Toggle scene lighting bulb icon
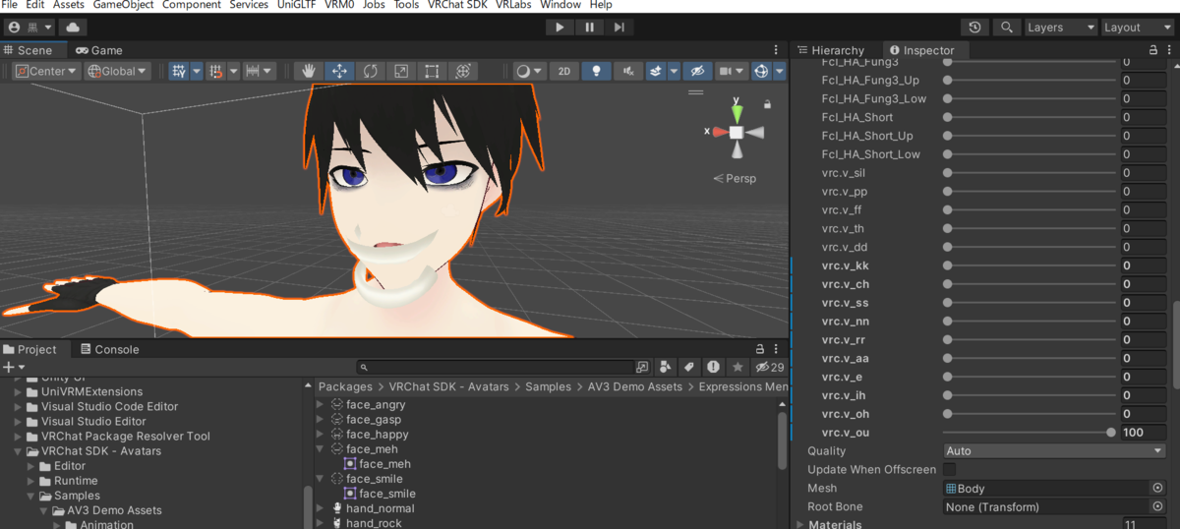This screenshot has height=529, width=1180. 596,71
